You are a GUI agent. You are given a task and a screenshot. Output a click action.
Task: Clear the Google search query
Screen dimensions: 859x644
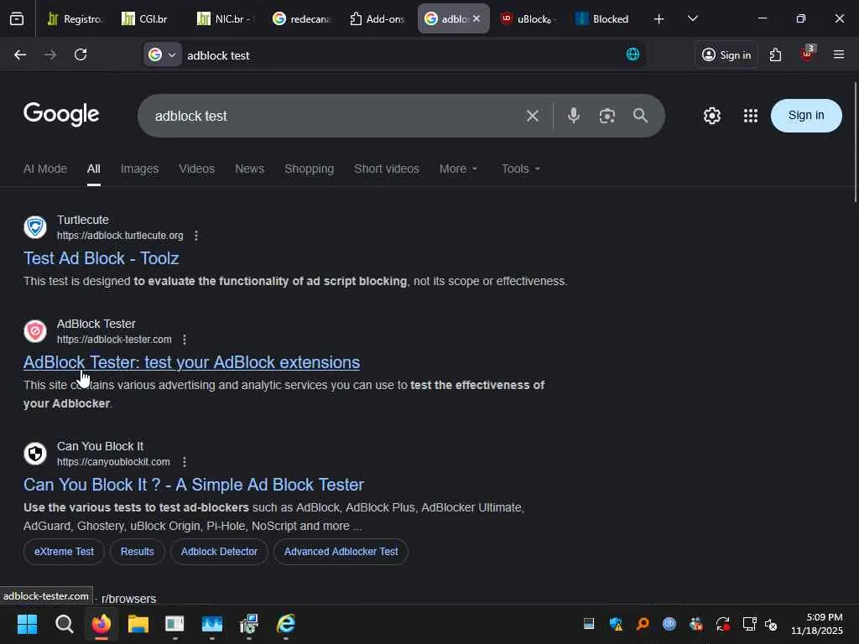pyautogui.click(x=533, y=116)
